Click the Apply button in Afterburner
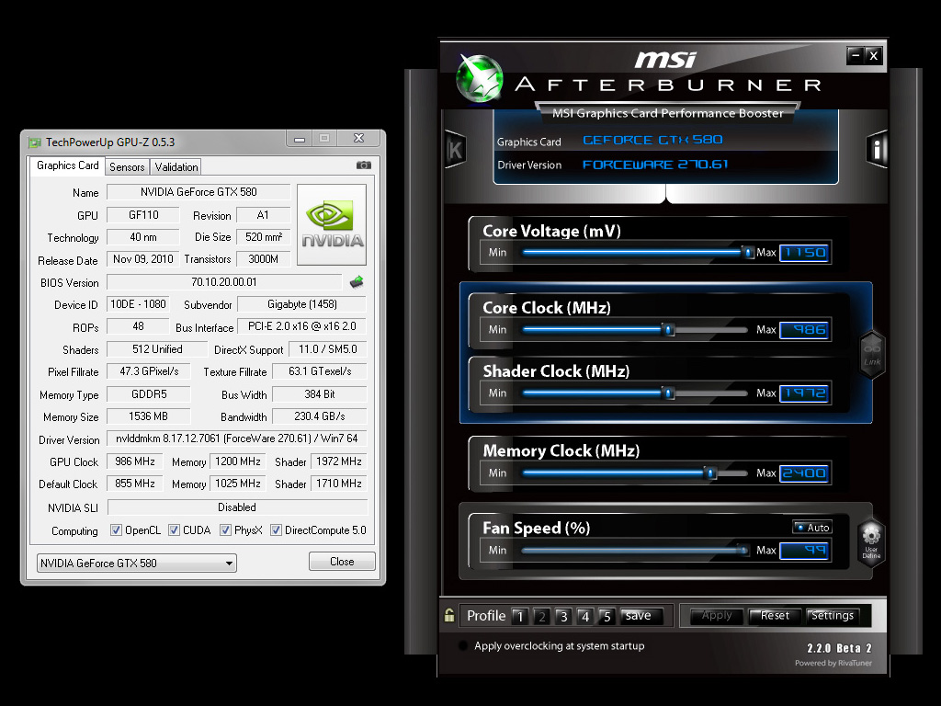The width and height of the screenshot is (941, 706). (x=717, y=616)
